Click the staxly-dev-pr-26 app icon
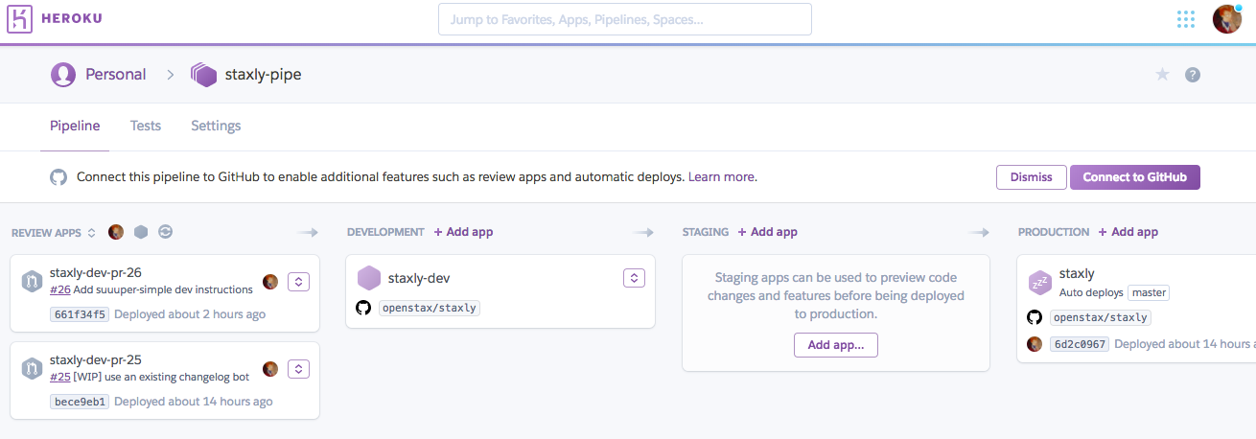Screen dimensions: 1256x439 [32, 281]
